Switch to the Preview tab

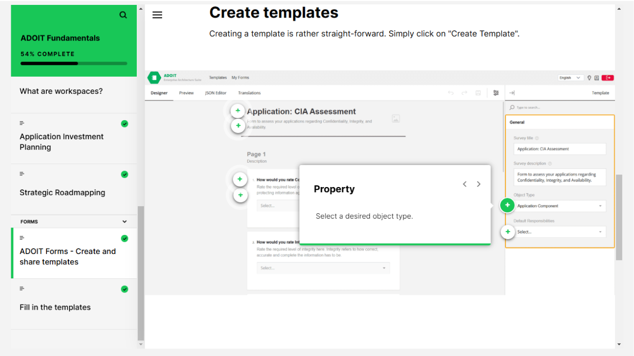[186, 93]
